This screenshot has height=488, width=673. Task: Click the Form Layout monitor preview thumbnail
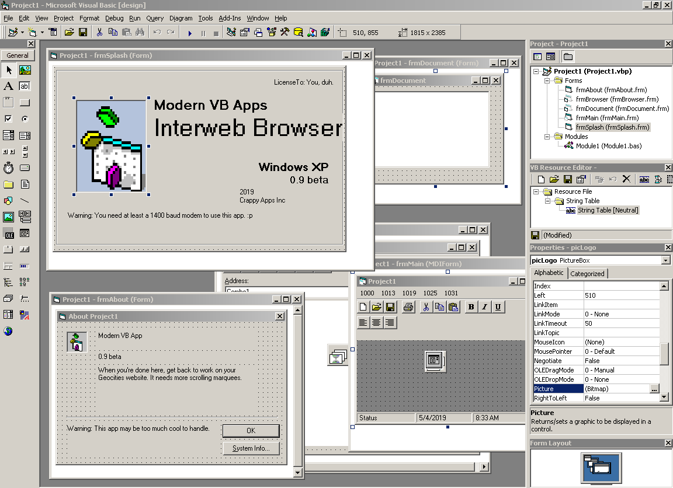point(602,468)
